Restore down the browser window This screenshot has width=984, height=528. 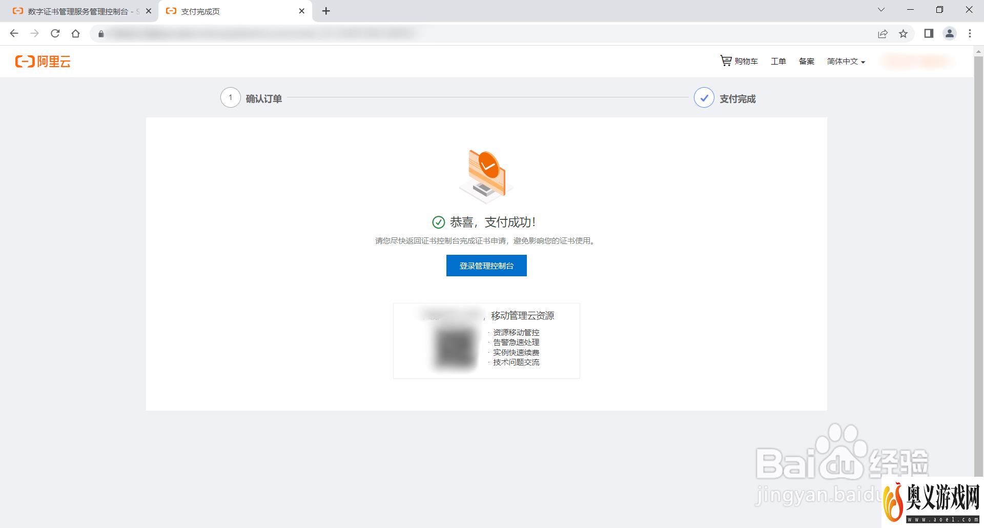(x=939, y=10)
